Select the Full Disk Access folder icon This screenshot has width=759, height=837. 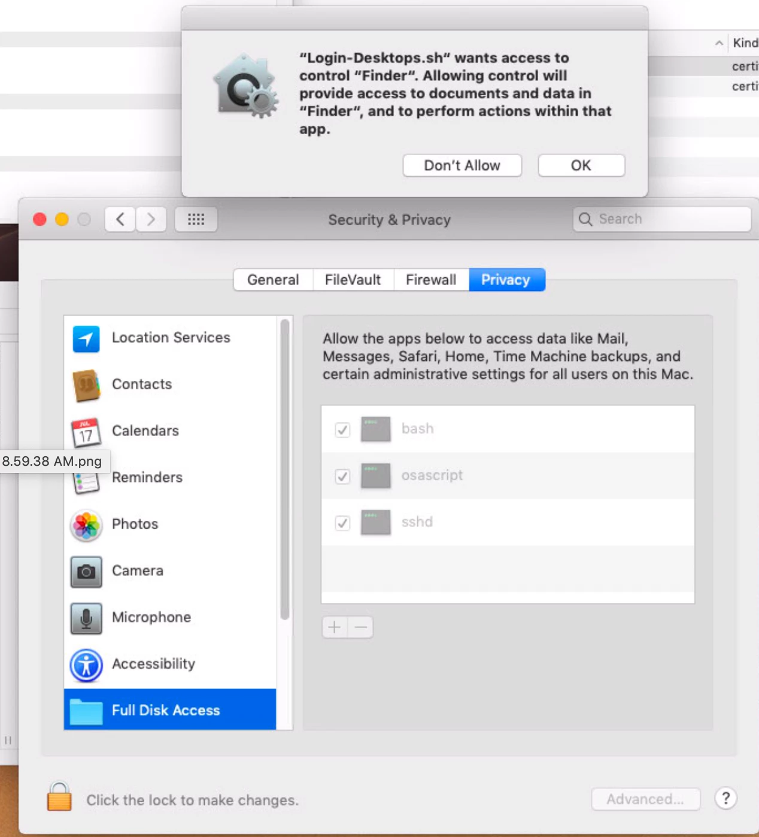pyautogui.click(x=86, y=711)
